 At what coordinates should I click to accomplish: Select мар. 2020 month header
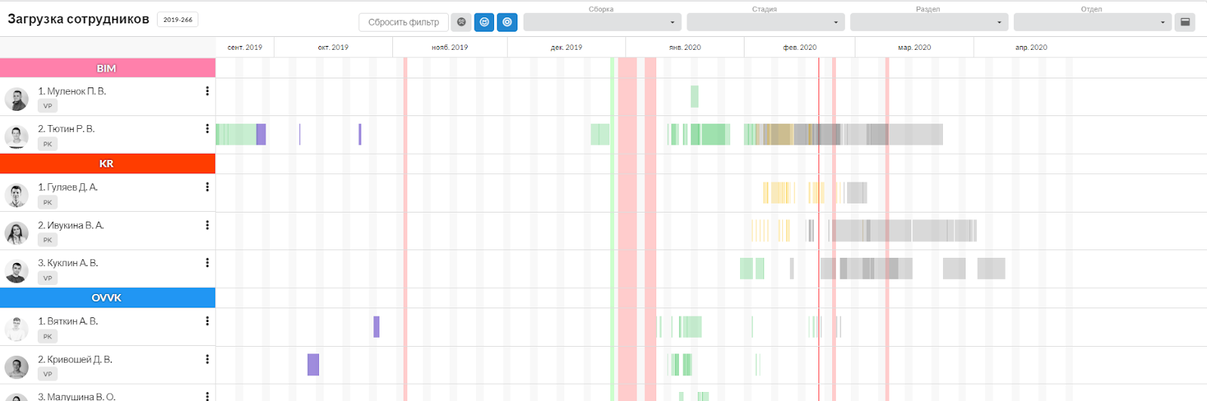coord(914,47)
